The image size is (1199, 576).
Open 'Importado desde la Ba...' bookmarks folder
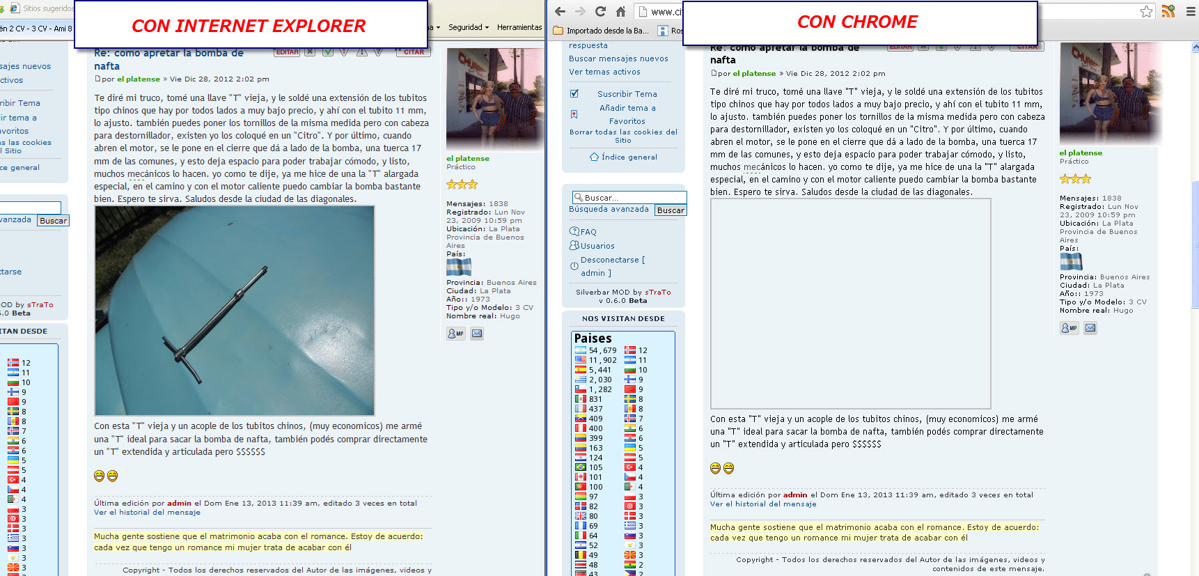(x=601, y=31)
